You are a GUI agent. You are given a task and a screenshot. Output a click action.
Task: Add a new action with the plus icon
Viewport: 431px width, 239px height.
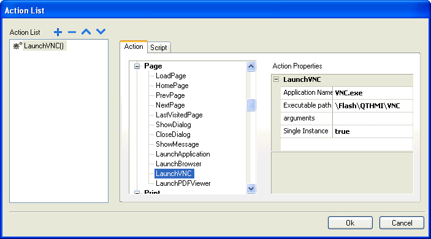pos(58,32)
